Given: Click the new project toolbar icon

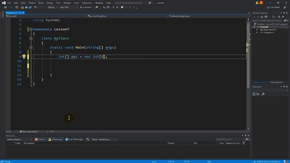Looking at the screenshot, I should pyautogui.click(x=17, y=7).
